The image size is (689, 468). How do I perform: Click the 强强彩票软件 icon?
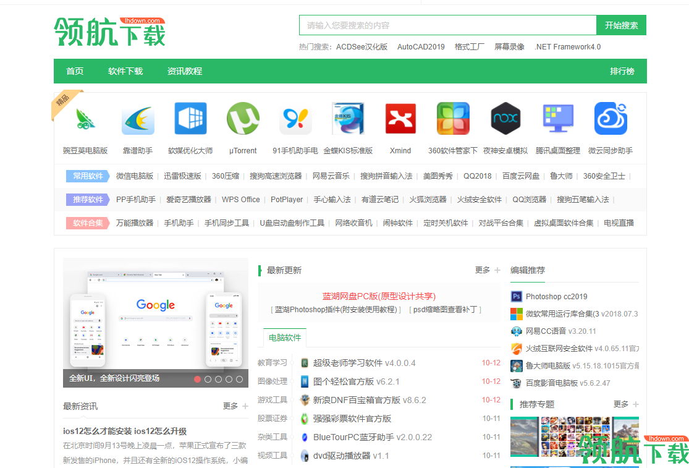pyautogui.click(x=305, y=419)
